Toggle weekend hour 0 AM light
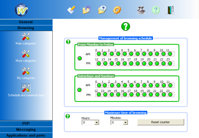The image size is (199, 138). pyautogui.click(x=99, y=85)
